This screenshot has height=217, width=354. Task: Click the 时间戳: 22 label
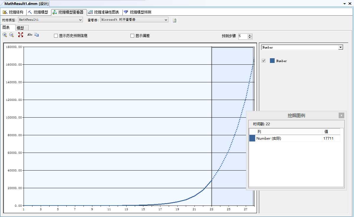(x=261, y=124)
